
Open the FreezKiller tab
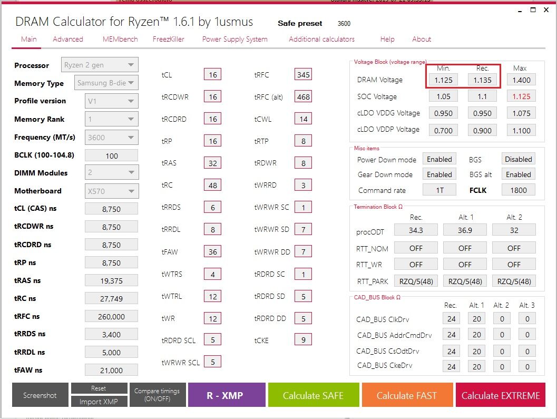169,39
